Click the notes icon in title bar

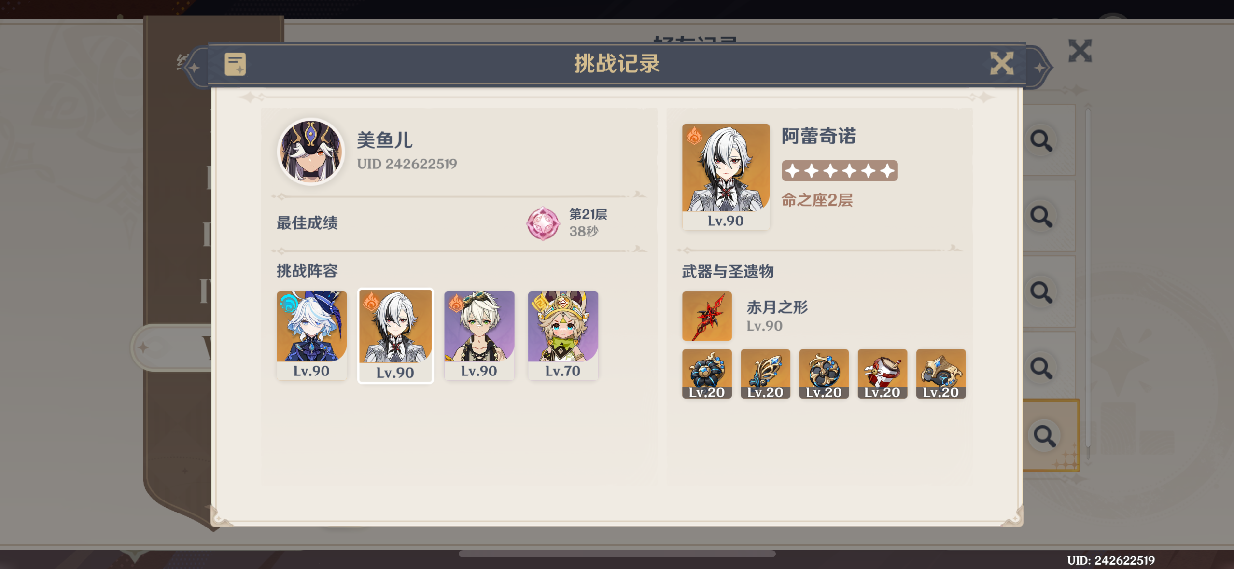(235, 64)
